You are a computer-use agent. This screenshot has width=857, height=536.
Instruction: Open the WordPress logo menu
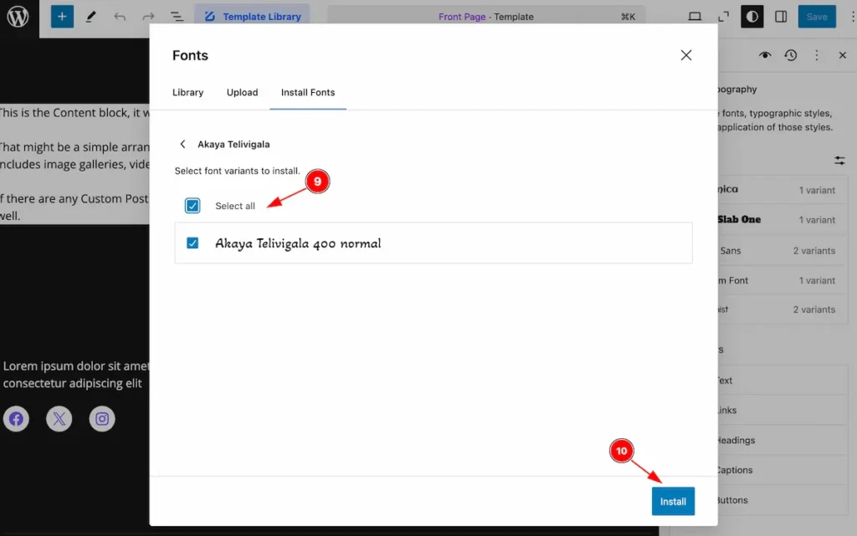click(x=18, y=17)
